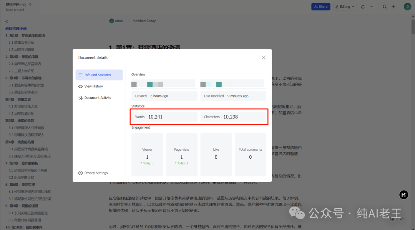The width and height of the screenshot is (415, 230).
Task: Open the Editing mode dropdown
Action: [x=344, y=7]
